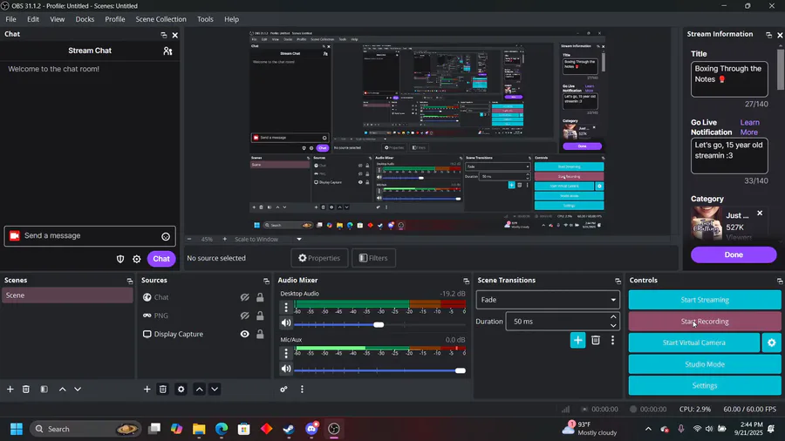Image resolution: width=785 pixels, height=441 pixels.
Task: Open advanced audio properties gears icon
Action: click(283, 389)
